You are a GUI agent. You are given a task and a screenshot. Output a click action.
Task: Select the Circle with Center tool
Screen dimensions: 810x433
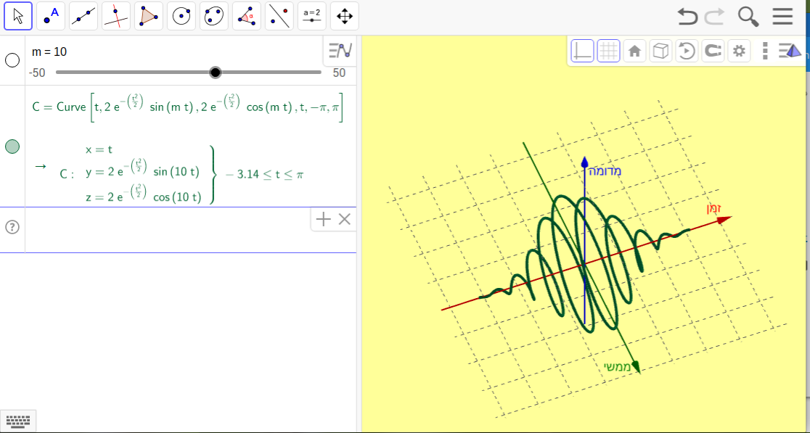point(181,16)
